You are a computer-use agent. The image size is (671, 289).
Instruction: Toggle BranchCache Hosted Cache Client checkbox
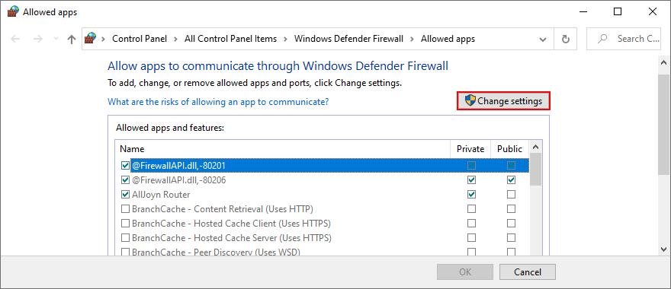[125, 224]
